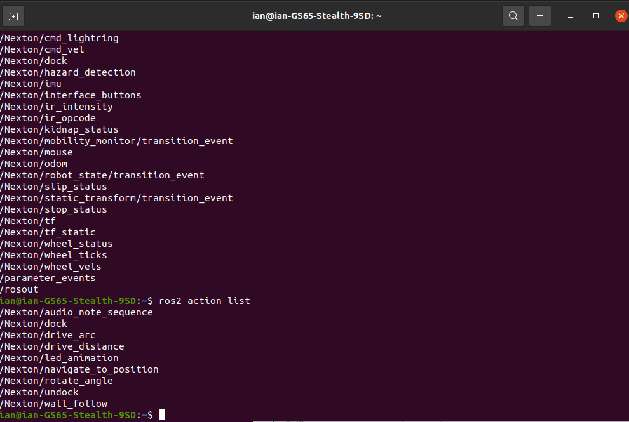This screenshot has width=629, height=422.
Task: Click the /Nexton/tf_static line
Action: coord(48,232)
